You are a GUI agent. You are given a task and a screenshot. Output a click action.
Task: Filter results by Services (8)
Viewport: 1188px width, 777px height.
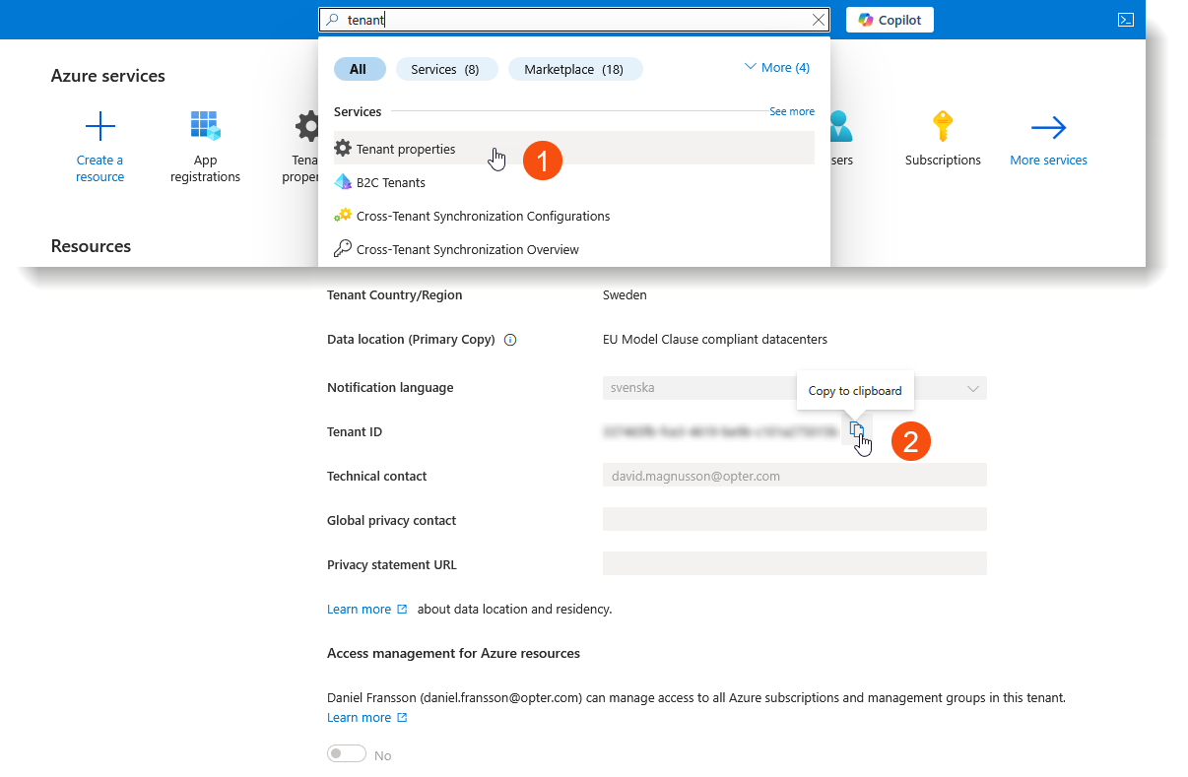click(445, 69)
